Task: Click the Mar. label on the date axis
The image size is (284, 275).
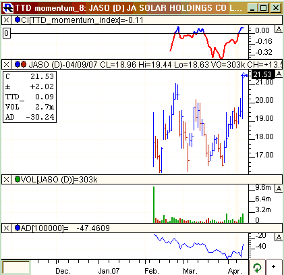Action: [x=190, y=271]
